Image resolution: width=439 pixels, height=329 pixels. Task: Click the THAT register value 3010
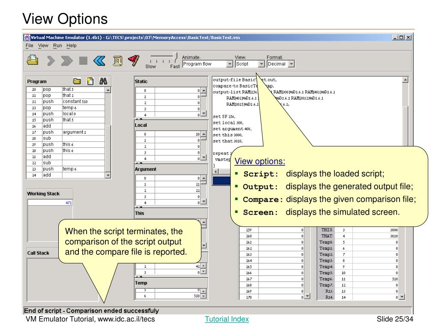[376, 236]
